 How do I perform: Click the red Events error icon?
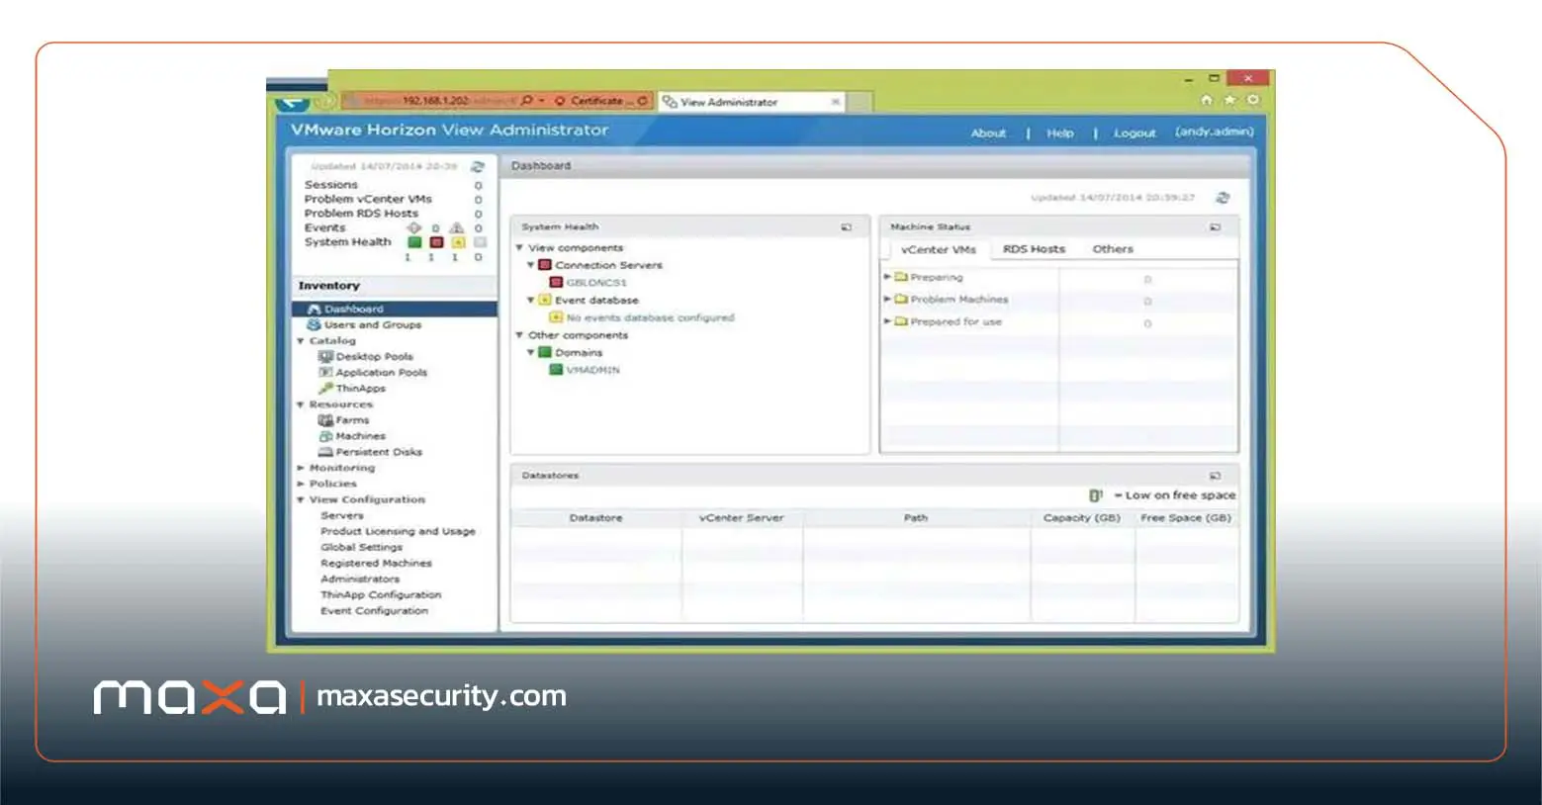click(413, 227)
